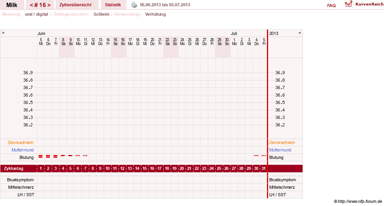384x206 pixels.
Task: Open the FAQ link
Action: 331,5
